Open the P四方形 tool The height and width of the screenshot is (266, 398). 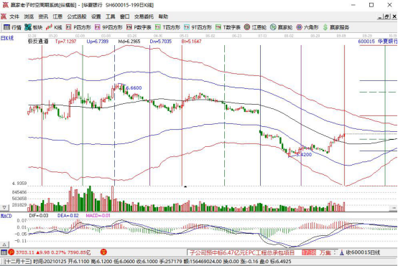pos(78,27)
